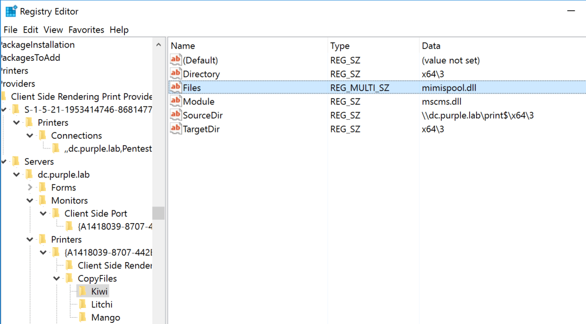
Task: Collapse the Monitors tree node
Action: 30,201
